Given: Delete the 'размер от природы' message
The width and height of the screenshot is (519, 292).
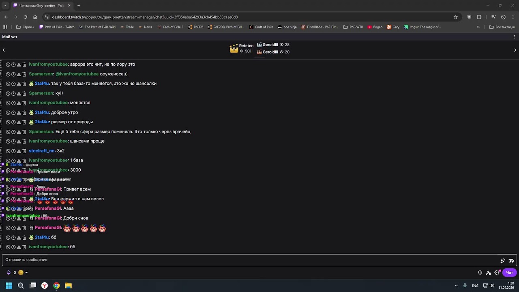Looking at the screenshot, I should pos(24,122).
